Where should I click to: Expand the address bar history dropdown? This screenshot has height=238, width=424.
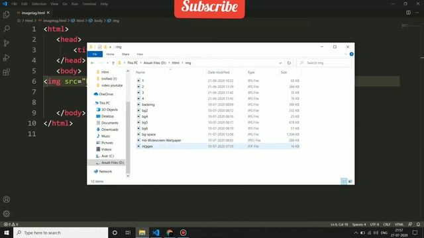coord(280,63)
